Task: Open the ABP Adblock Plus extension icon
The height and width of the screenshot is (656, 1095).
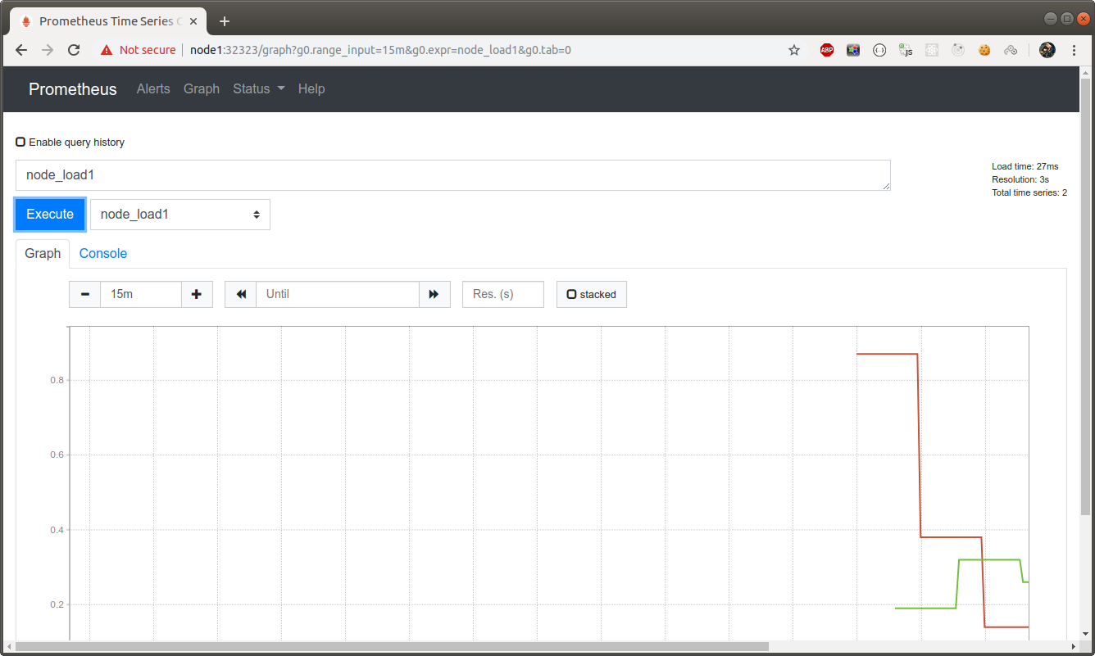Action: coord(827,50)
